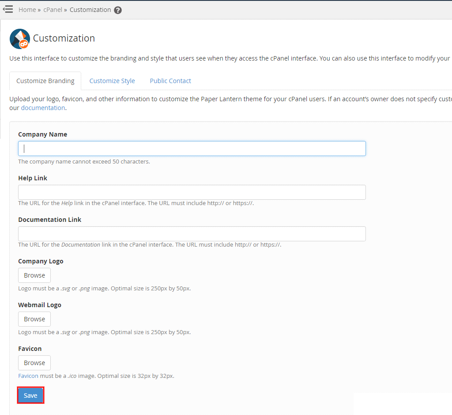Focus the Help Link input field

(x=192, y=192)
